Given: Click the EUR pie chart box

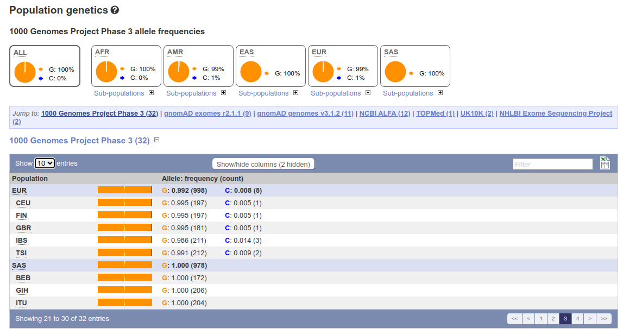Looking at the screenshot, I should tap(343, 66).
